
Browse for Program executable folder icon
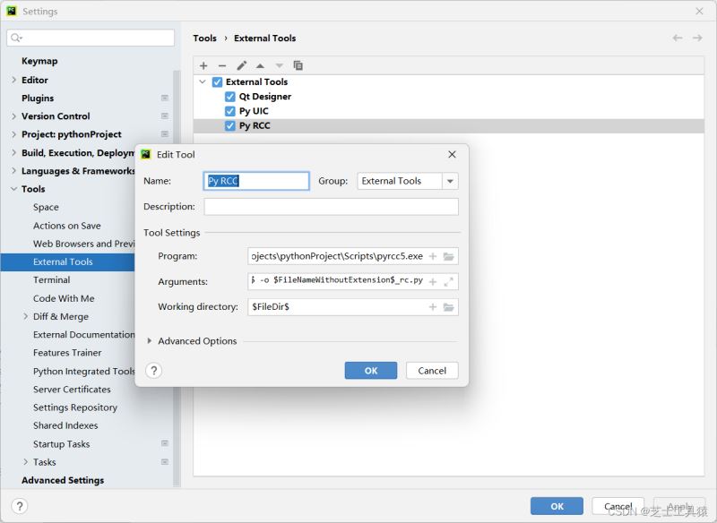click(x=449, y=256)
